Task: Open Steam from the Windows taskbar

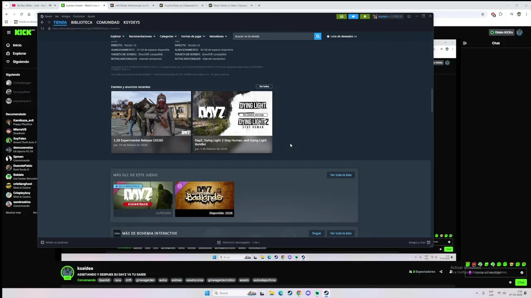Action: click(326, 293)
